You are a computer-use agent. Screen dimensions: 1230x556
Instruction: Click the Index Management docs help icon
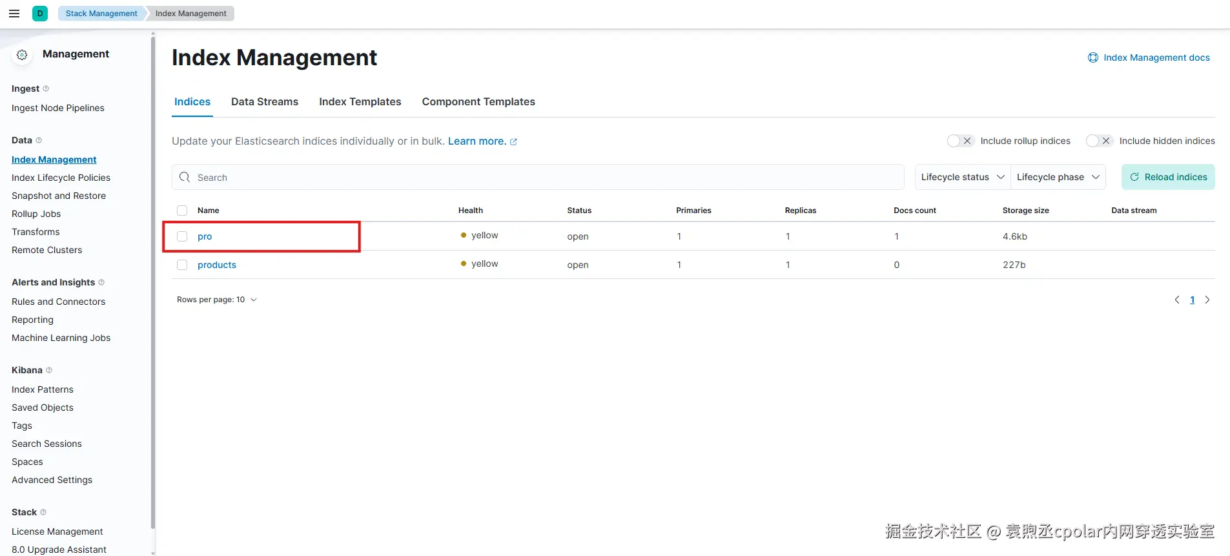point(1092,57)
